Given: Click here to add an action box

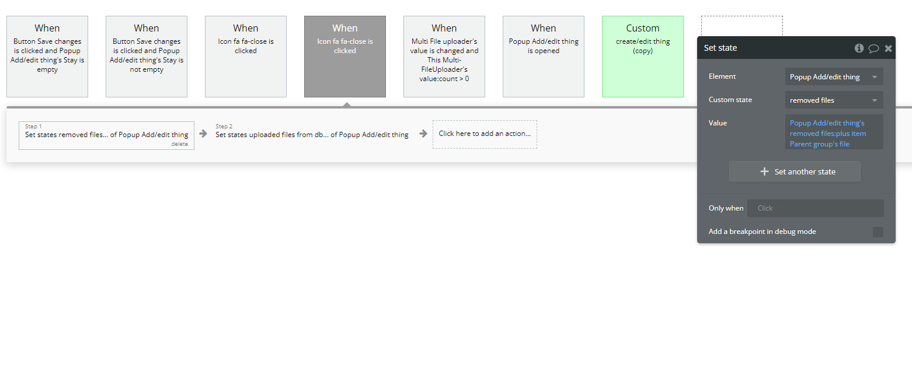Looking at the screenshot, I should (485, 134).
